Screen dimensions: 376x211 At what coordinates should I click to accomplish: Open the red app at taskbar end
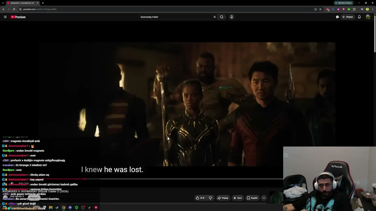96,208
